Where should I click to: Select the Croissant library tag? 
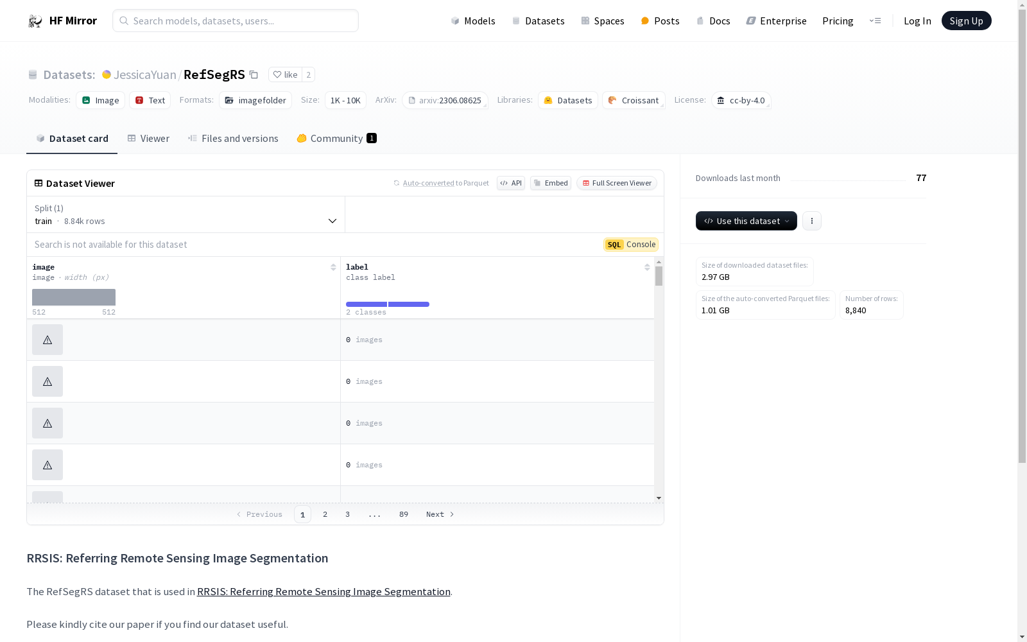634,100
